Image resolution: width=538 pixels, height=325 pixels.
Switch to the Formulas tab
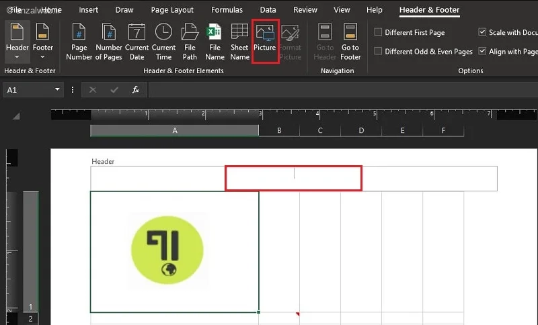[x=227, y=10]
